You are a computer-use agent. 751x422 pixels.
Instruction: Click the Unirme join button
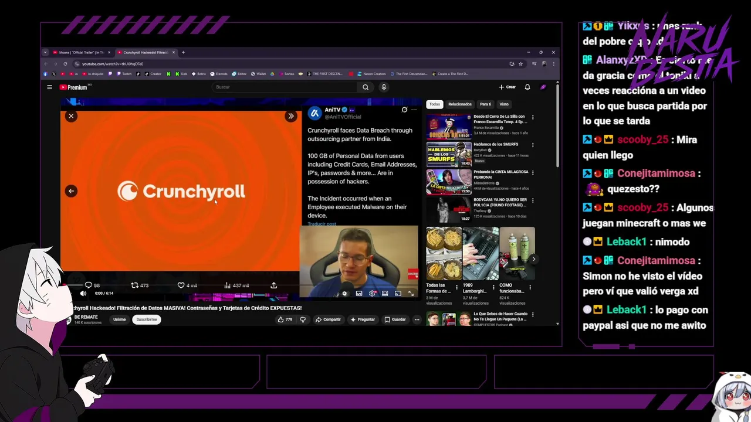click(x=120, y=319)
